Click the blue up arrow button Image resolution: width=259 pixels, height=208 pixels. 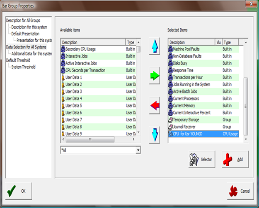(x=155, y=47)
